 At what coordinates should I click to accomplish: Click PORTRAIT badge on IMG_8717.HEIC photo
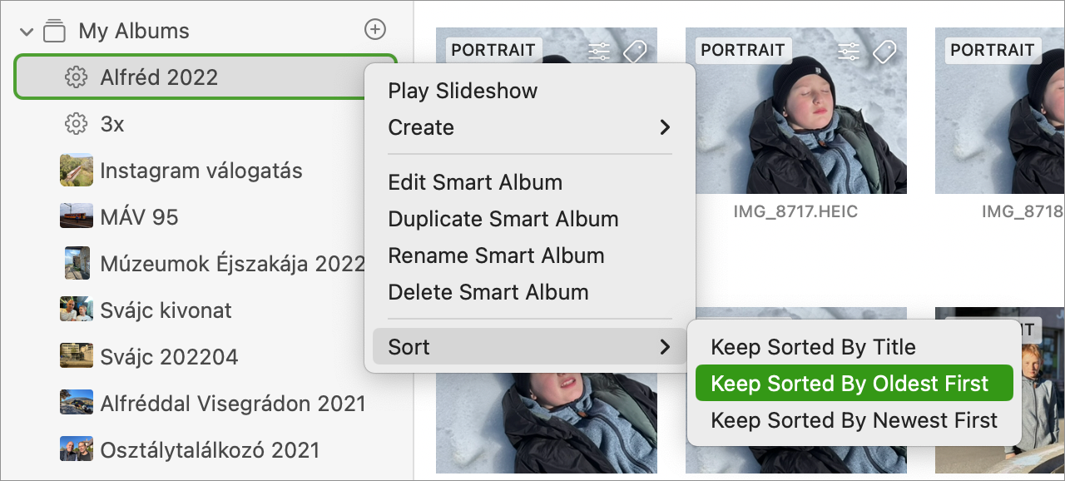tap(744, 50)
